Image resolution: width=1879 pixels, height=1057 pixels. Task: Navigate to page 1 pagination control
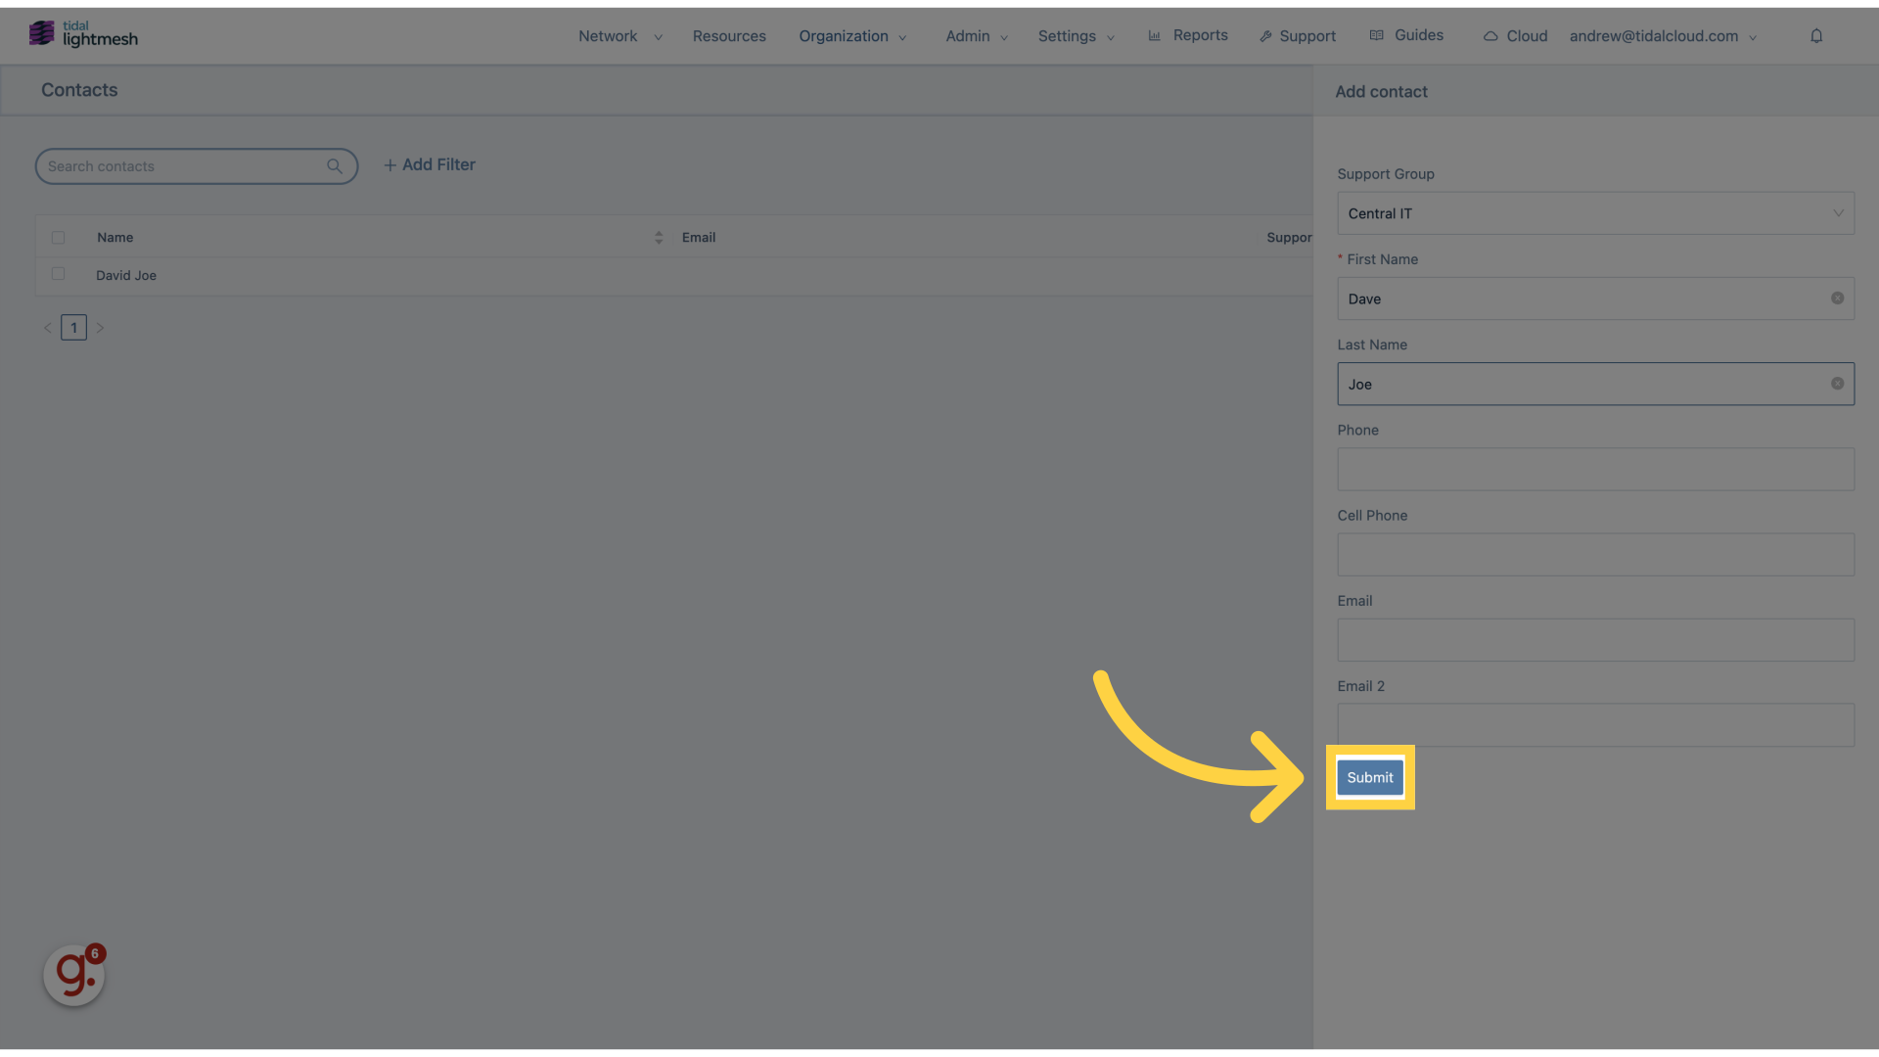click(73, 327)
